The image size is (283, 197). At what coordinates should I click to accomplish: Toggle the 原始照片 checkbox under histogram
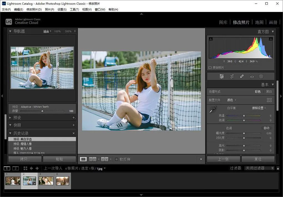point(210,68)
